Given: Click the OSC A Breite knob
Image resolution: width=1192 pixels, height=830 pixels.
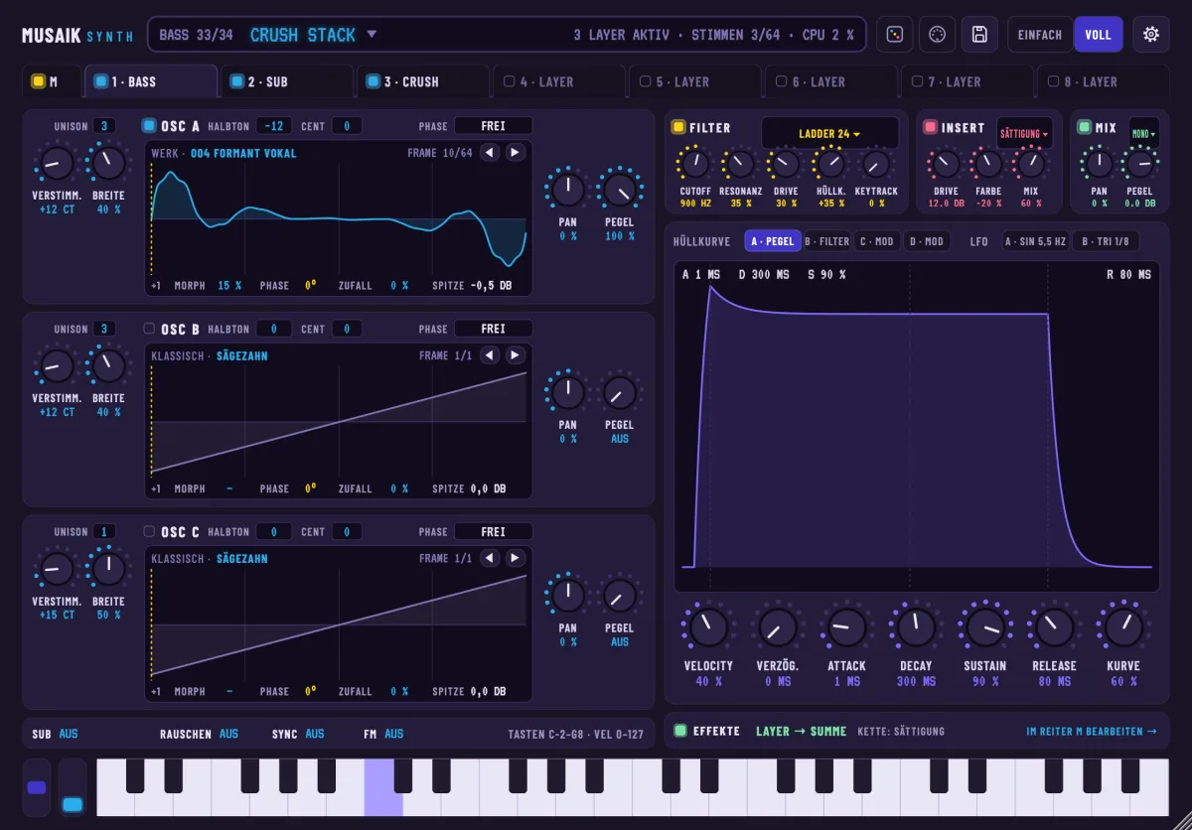Looking at the screenshot, I should click(x=108, y=163).
